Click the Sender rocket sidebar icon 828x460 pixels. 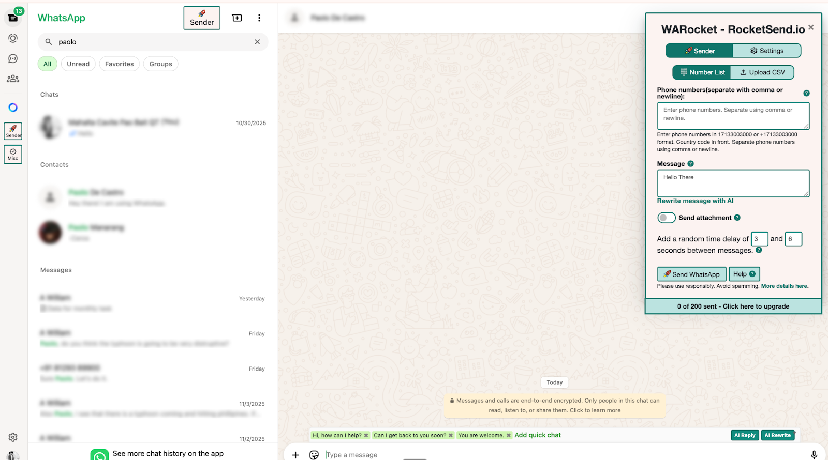[x=13, y=131]
